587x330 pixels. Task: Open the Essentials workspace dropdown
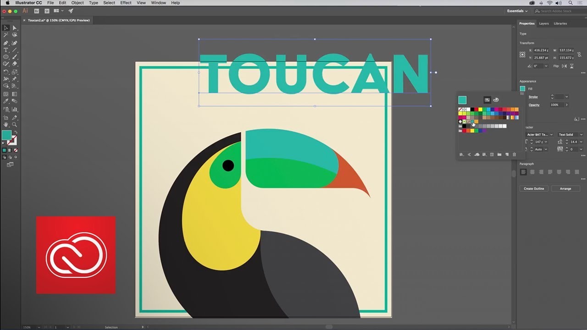tap(517, 11)
